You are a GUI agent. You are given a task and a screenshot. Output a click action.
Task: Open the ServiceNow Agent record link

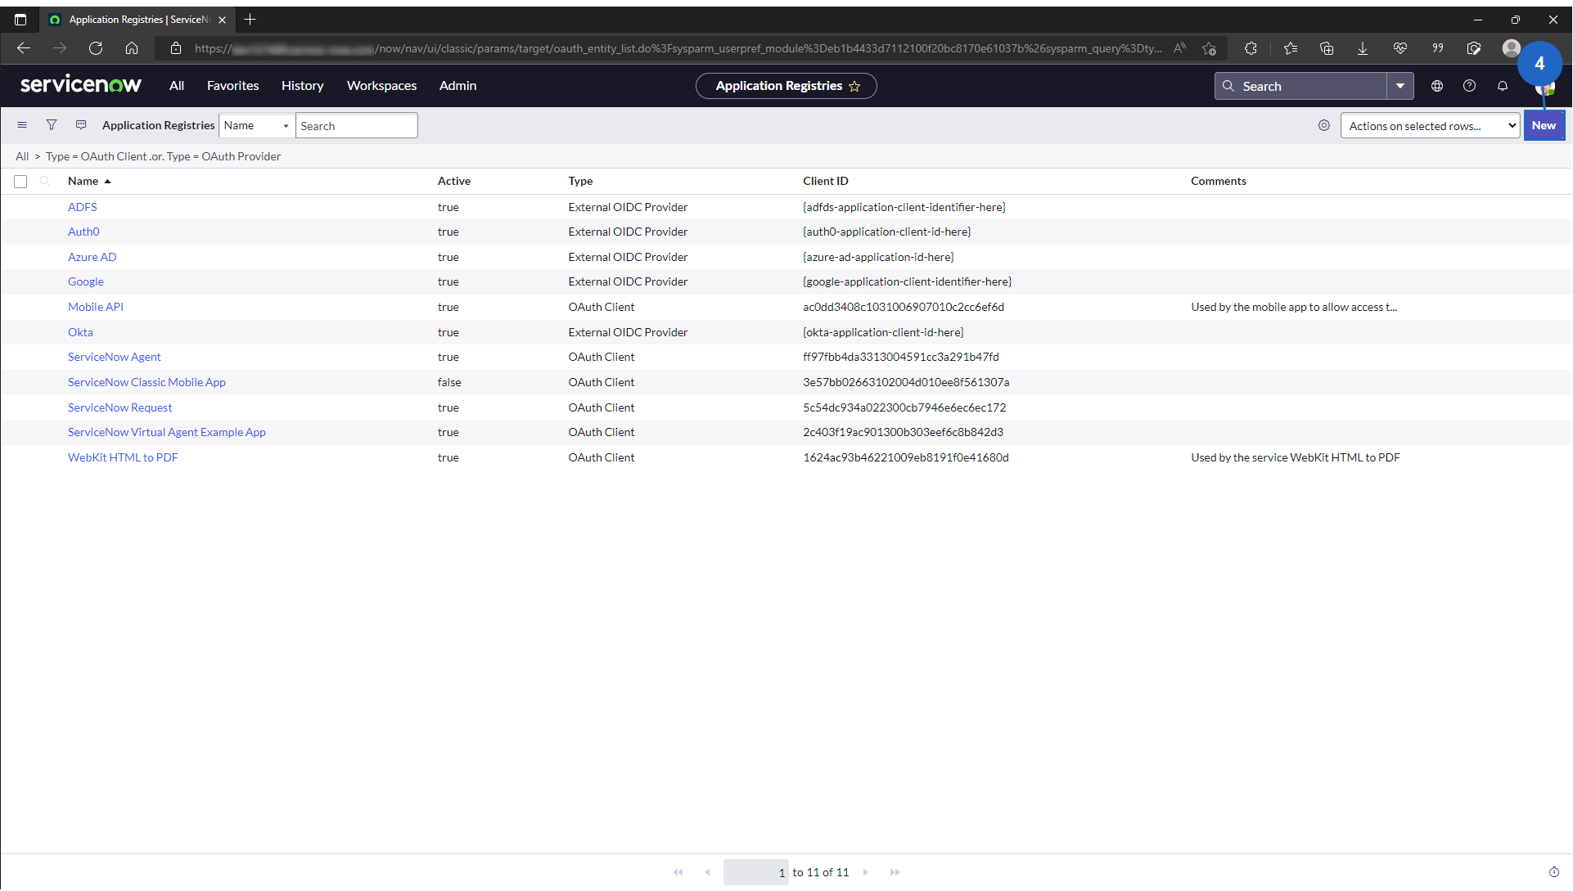tap(114, 357)
